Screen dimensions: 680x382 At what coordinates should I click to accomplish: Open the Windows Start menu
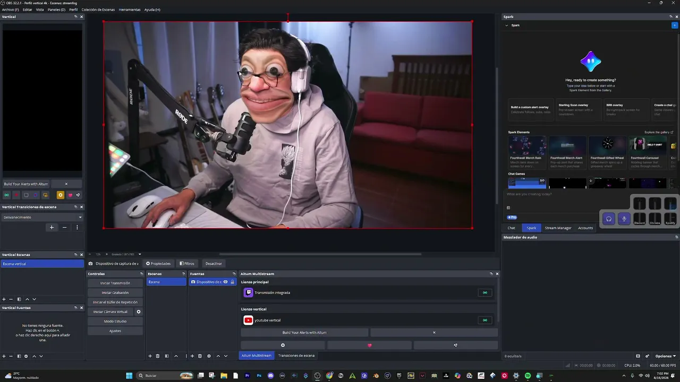(x=129, y=376)
